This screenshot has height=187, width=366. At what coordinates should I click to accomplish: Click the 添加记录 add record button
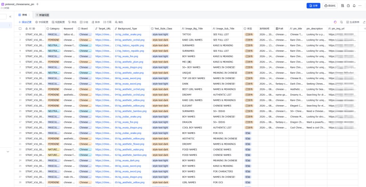coord(25,22)
